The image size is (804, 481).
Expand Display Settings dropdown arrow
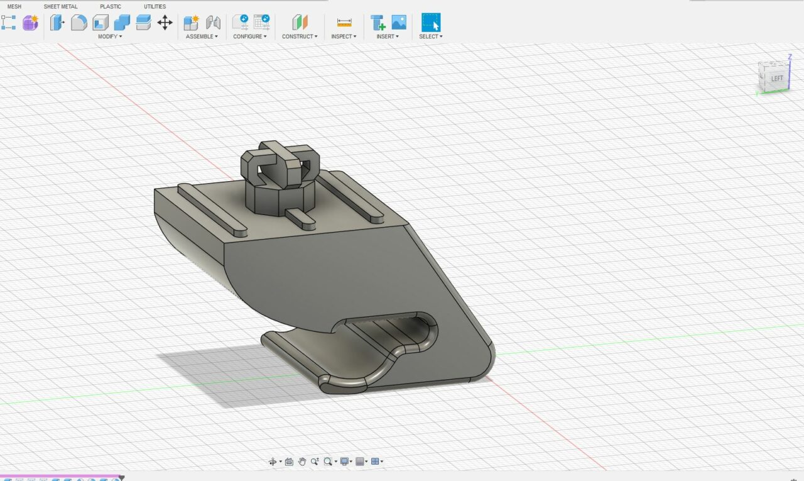click(x=351, y=462)
